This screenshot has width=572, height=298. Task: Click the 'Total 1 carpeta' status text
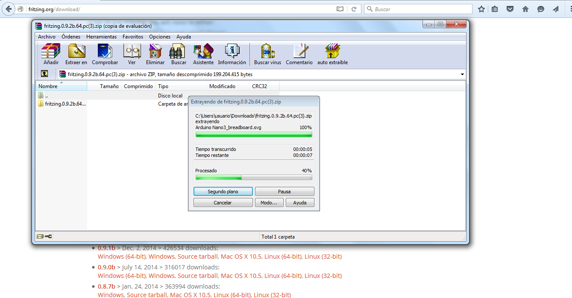tap(278, 236)
